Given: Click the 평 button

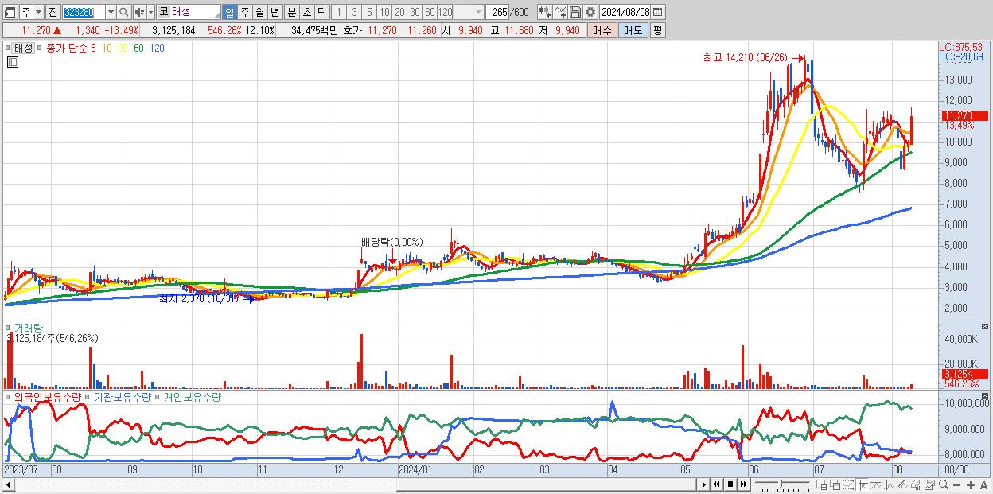Looking at the screenshot, I should click(657, 30).
